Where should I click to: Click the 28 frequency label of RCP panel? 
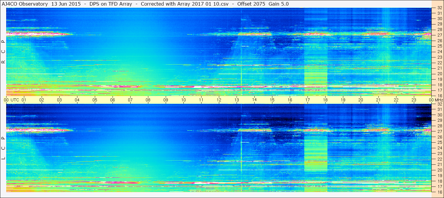click(x=439, y=29)
